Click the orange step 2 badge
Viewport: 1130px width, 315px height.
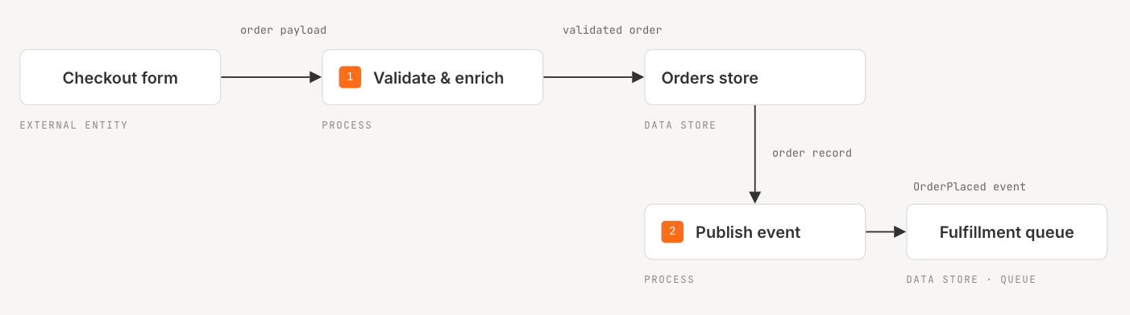pyautogui.click(x=672, y=231)
